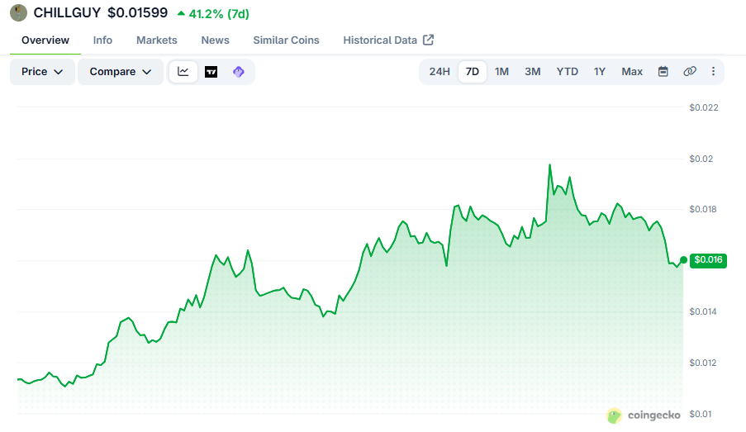The image size is (746, 432).
Task: Click the $0.01 axis label
Action: point(701,414)
